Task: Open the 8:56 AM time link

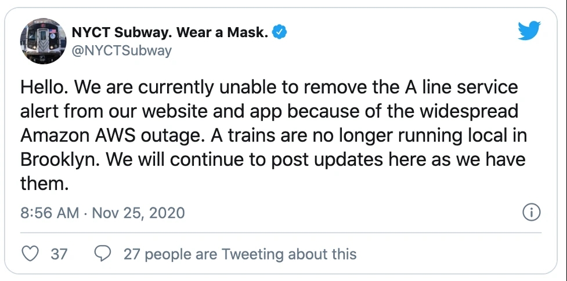Action: 49,213
